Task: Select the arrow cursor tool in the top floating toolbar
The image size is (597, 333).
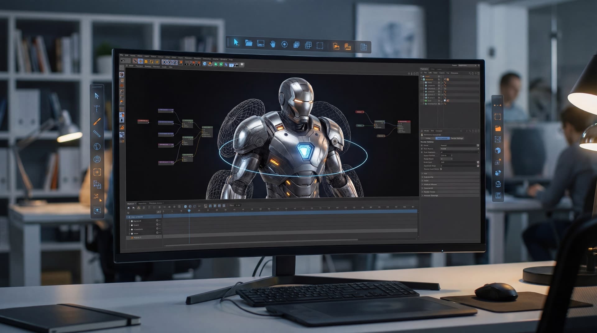Action: coord(236,43)
